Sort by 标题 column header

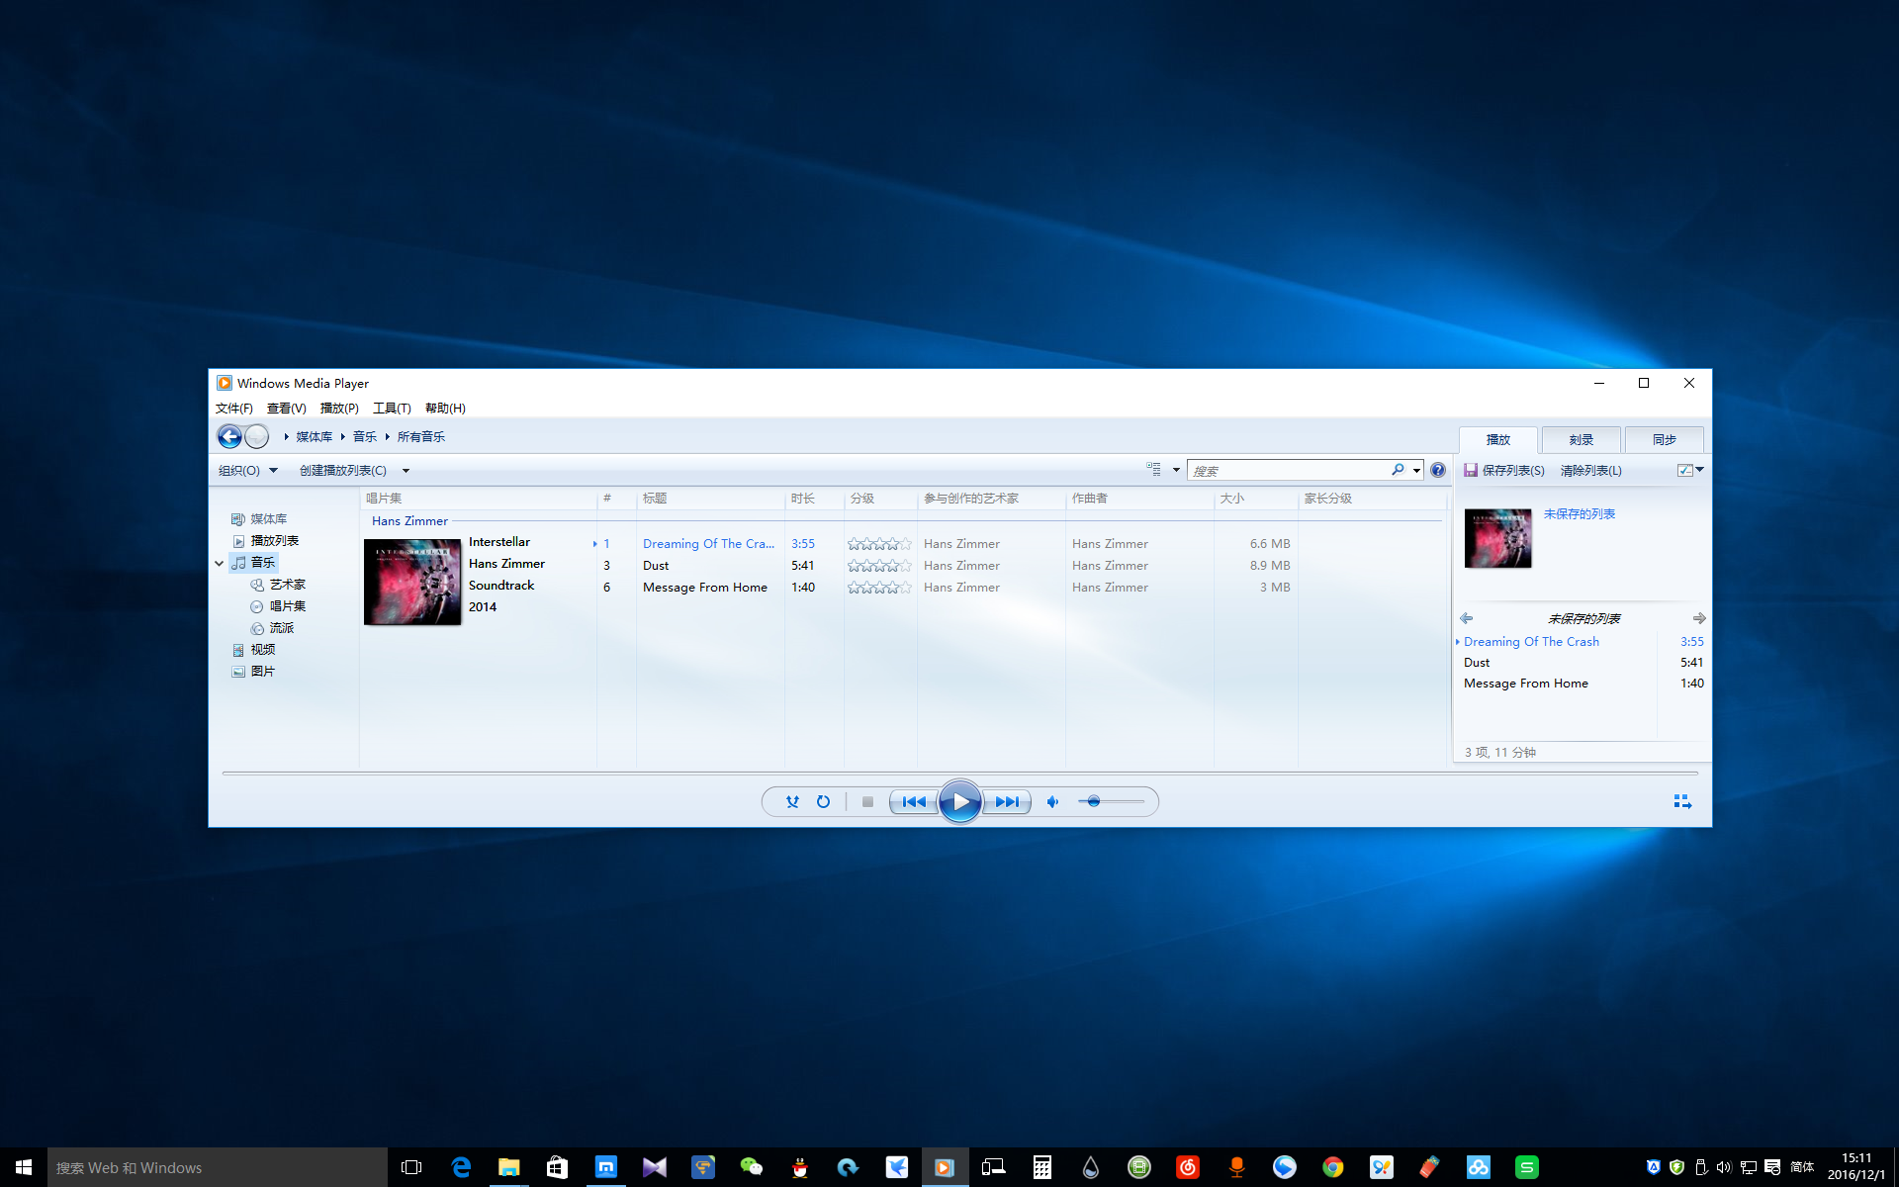pyautogui.click(x=710, y=499)
